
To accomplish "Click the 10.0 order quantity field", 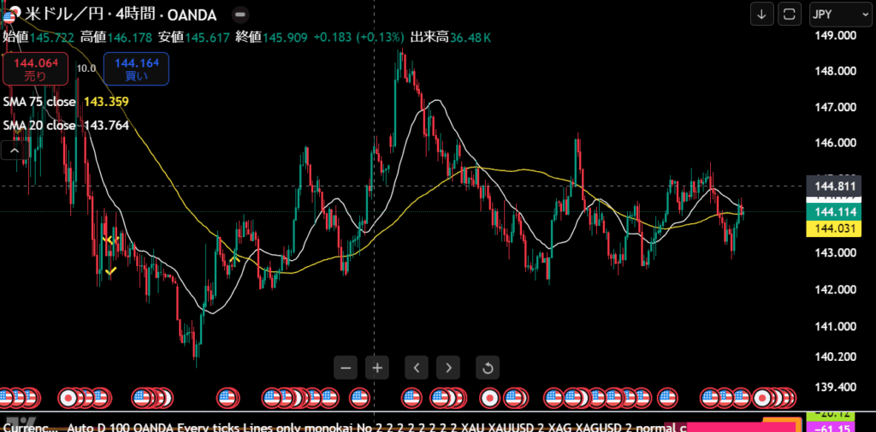I will pyautogui.click(x=86, y=68).
